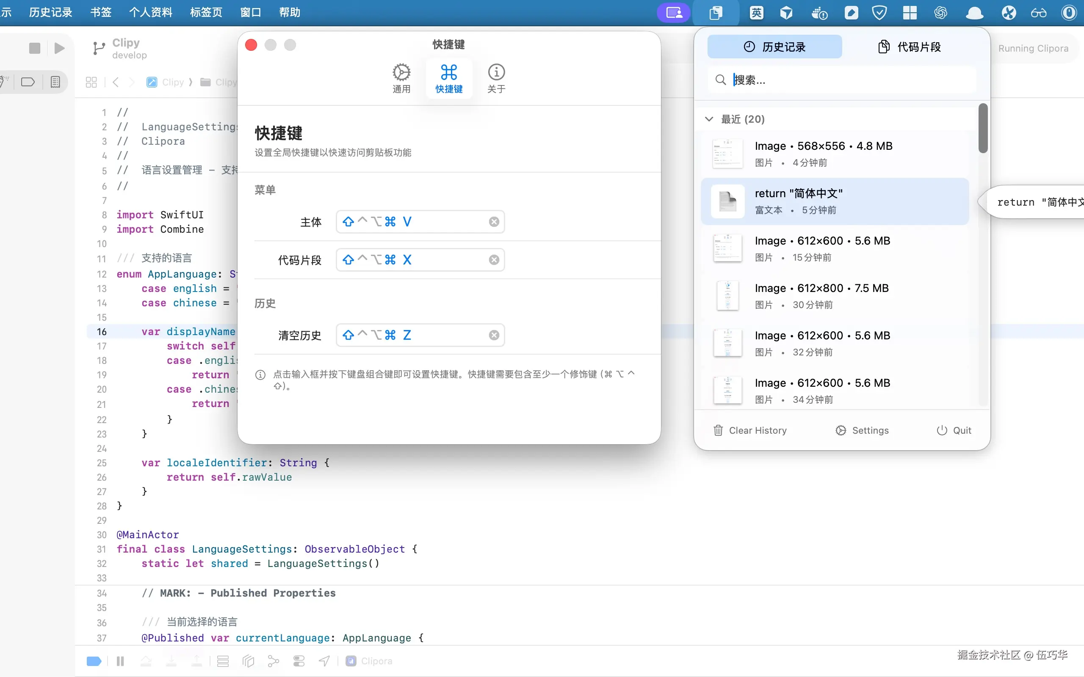Open the 关于 about tab icon
Screen dimensions: 1084x677
click(496, 72)
